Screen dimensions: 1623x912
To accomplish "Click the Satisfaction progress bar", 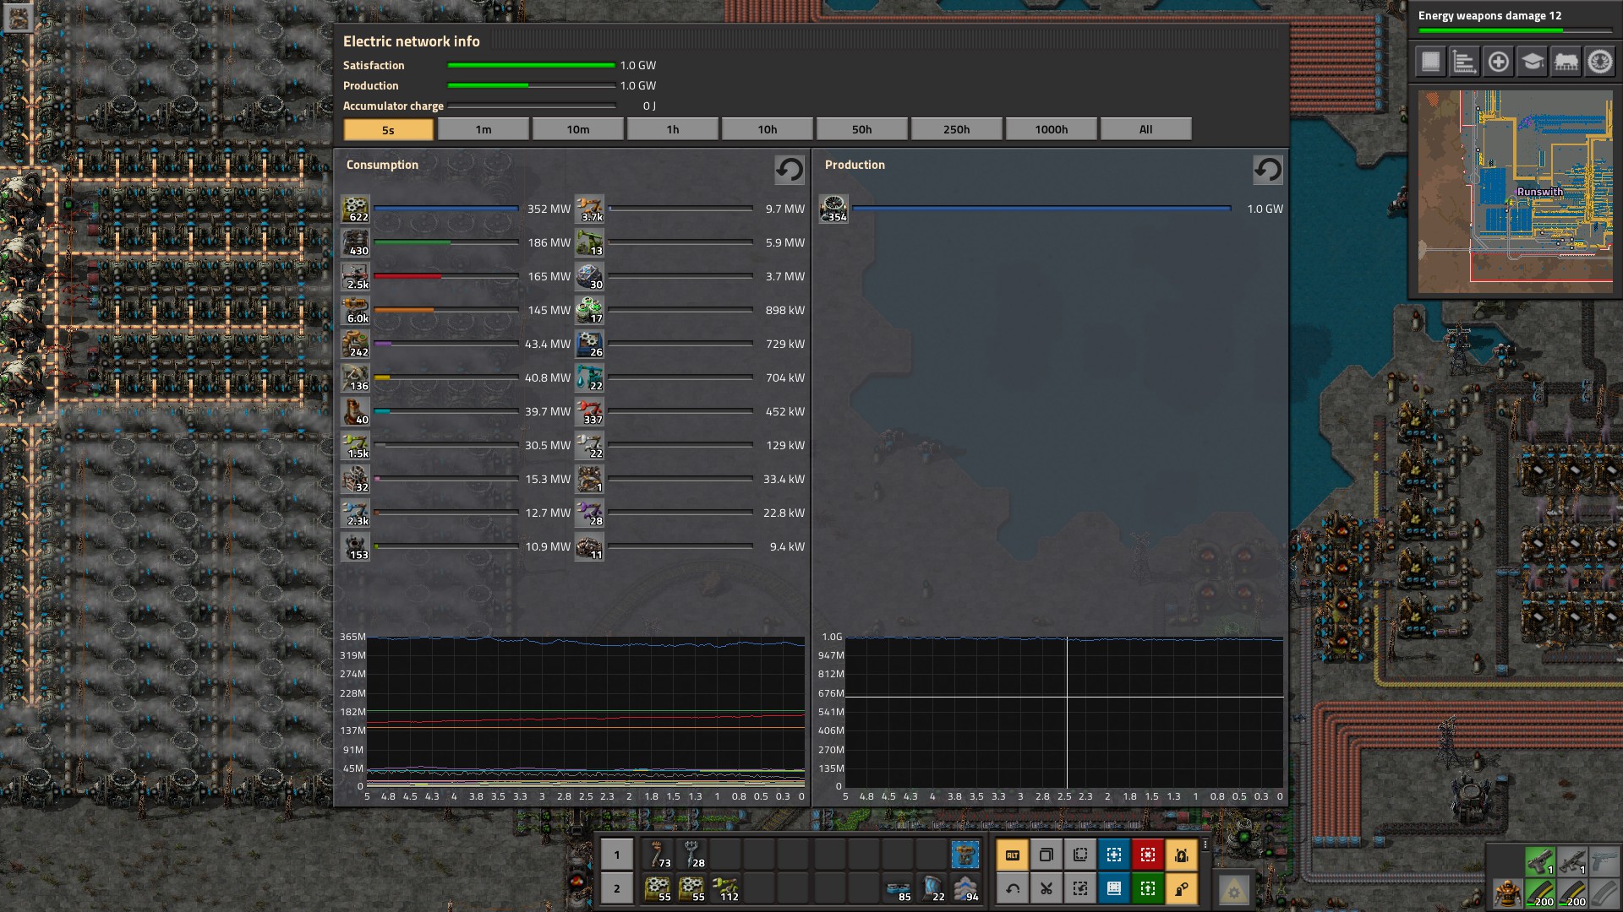I will 531,65.
